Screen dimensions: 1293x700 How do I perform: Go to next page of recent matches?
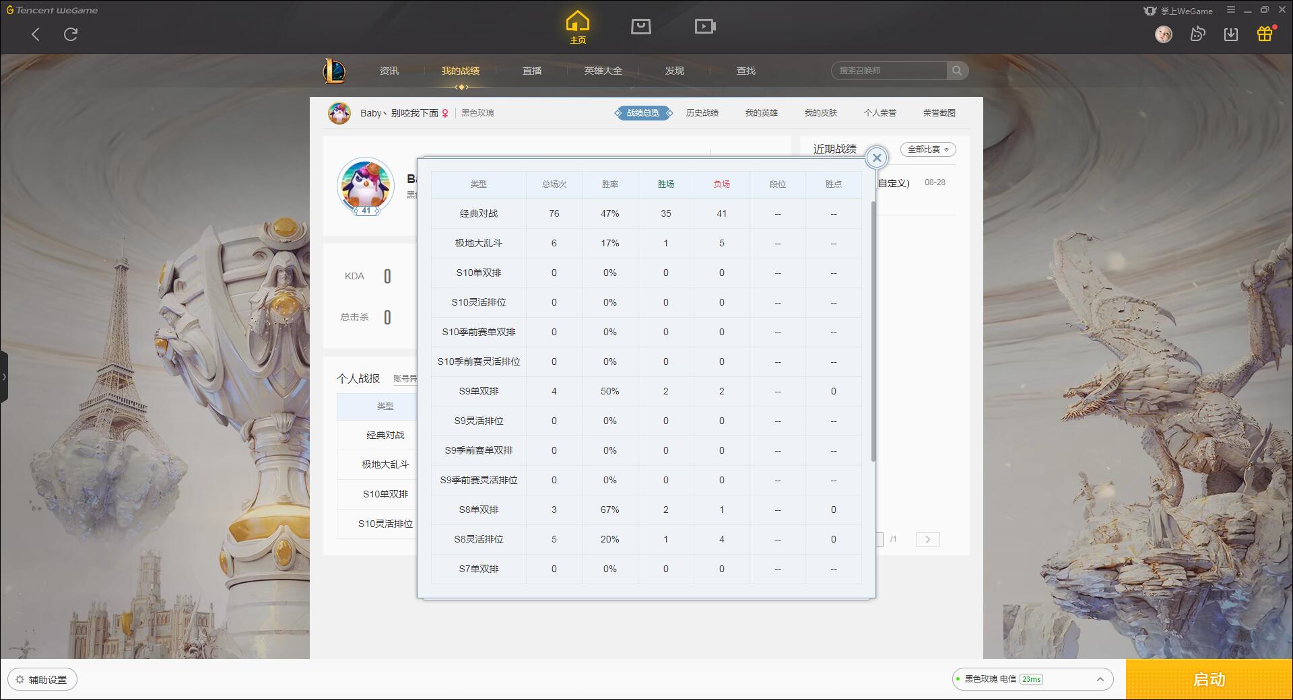pos(927,539)
